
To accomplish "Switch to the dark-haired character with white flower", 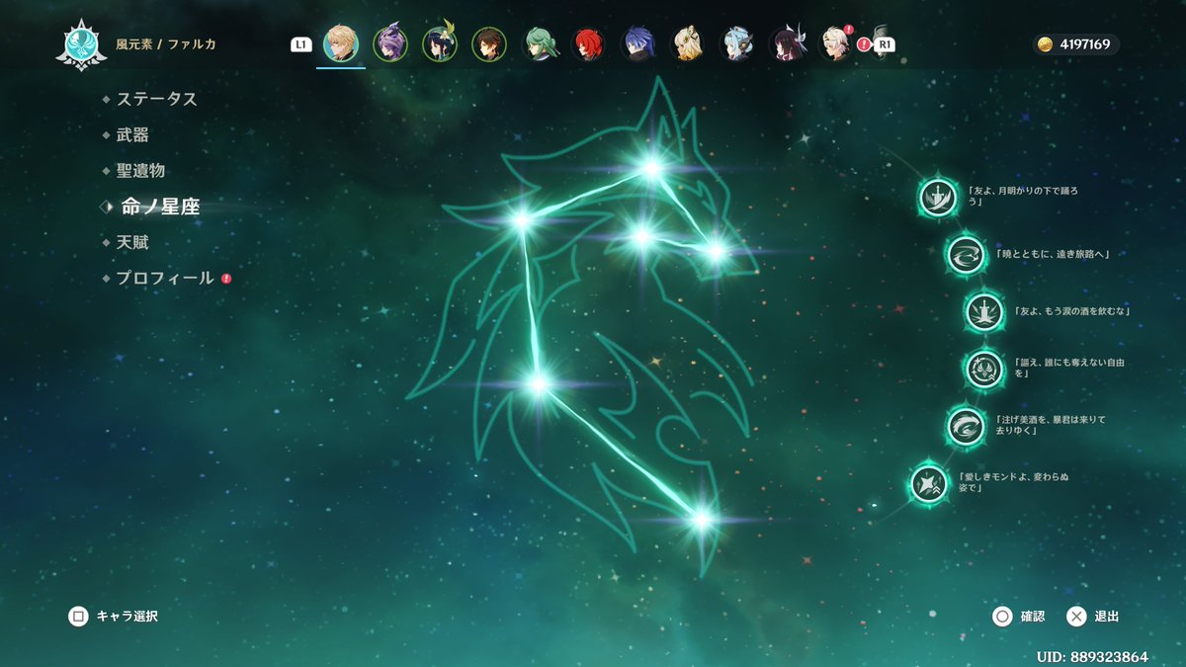I will click(x=440, y=44).
